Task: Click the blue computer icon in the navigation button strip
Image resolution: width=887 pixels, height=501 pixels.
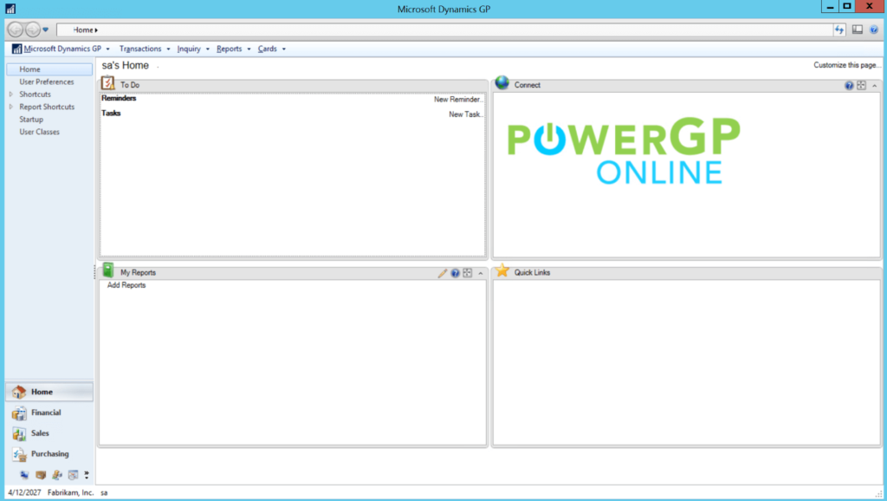Action: 24,475
